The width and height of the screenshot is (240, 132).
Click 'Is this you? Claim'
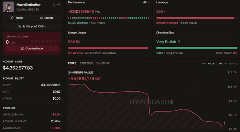point(32,26)
